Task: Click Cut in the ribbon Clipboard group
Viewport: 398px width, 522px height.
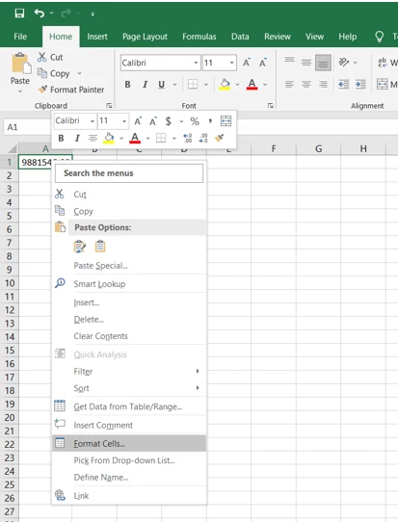Action: coord(50,57)
